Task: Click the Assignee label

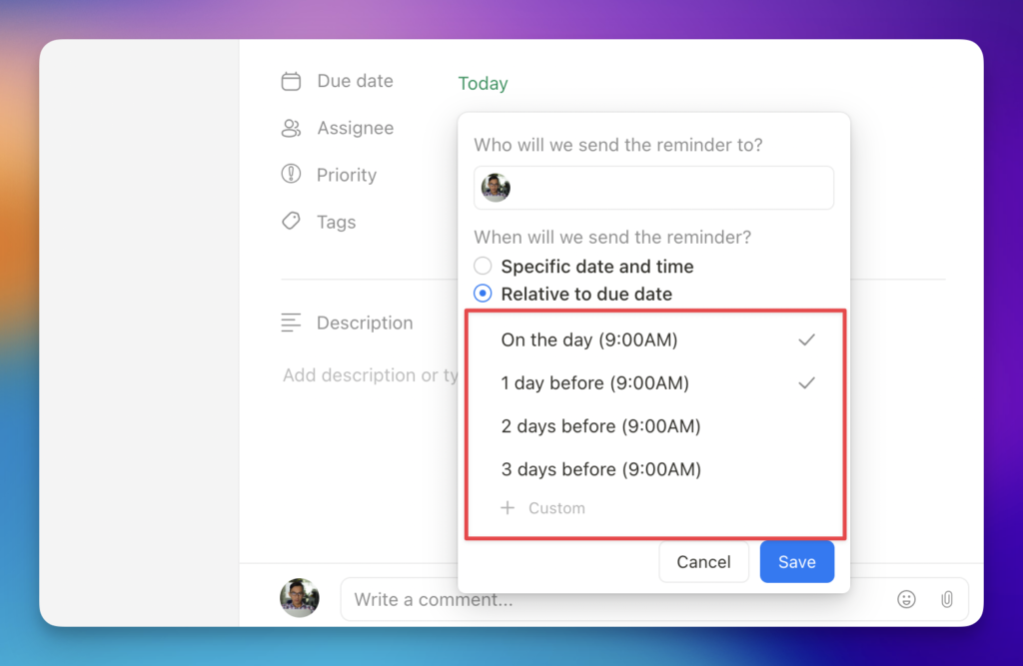Action: pos(355,128)
